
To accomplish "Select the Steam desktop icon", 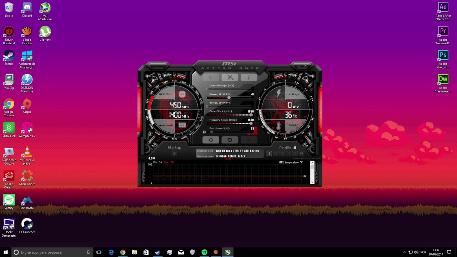I will 9,58.
